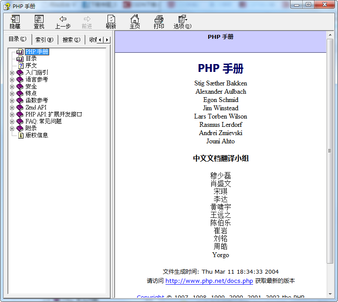Expand the 语言参考 tree node
This screenshot has height=302, width=338.
[x=12, y=80]
